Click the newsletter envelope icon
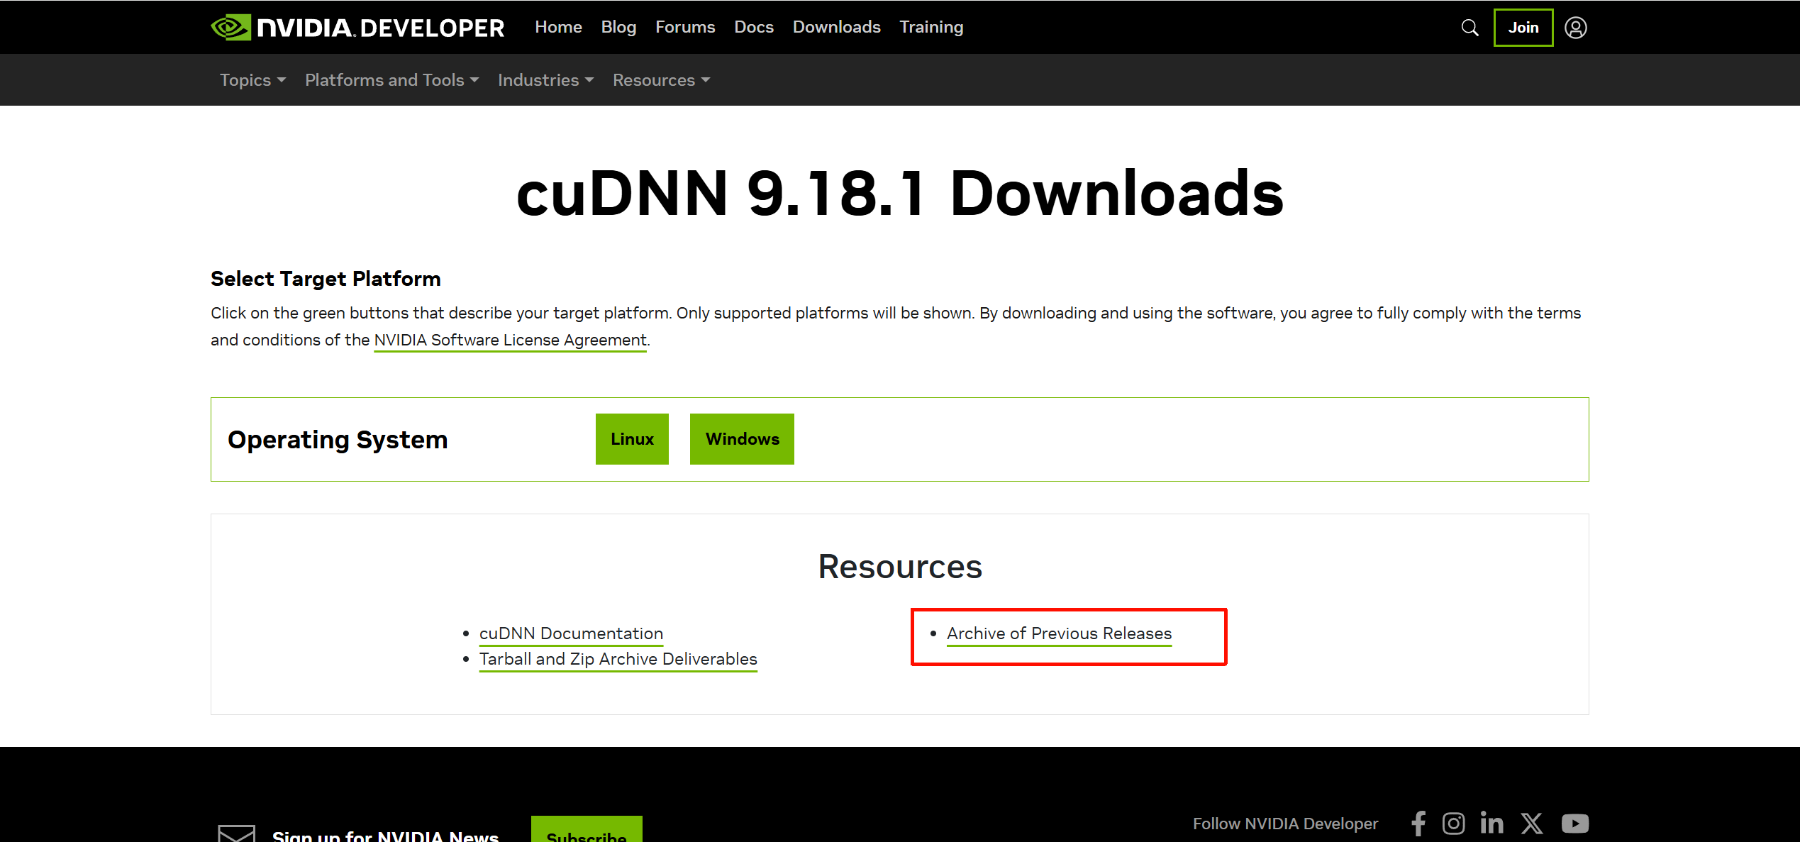The width and height of the screenshot is (1800, 842). (236, 833)
